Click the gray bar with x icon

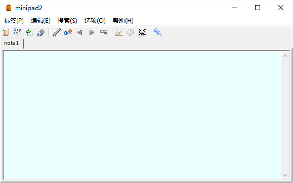[103, 32]
